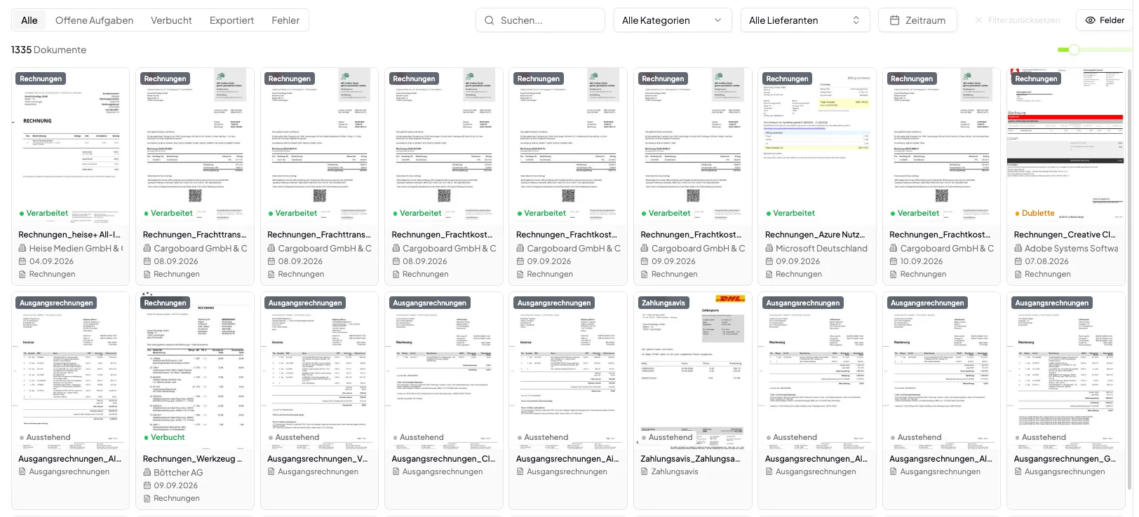1139x517 pixels.
Task: Open the Fehler tab
Action: (285, 20)
